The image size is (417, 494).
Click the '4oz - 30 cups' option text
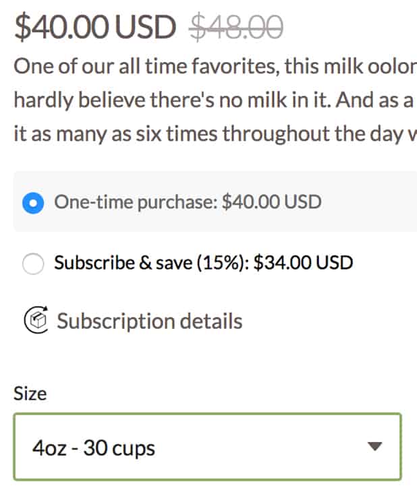[x=93, y=447]
